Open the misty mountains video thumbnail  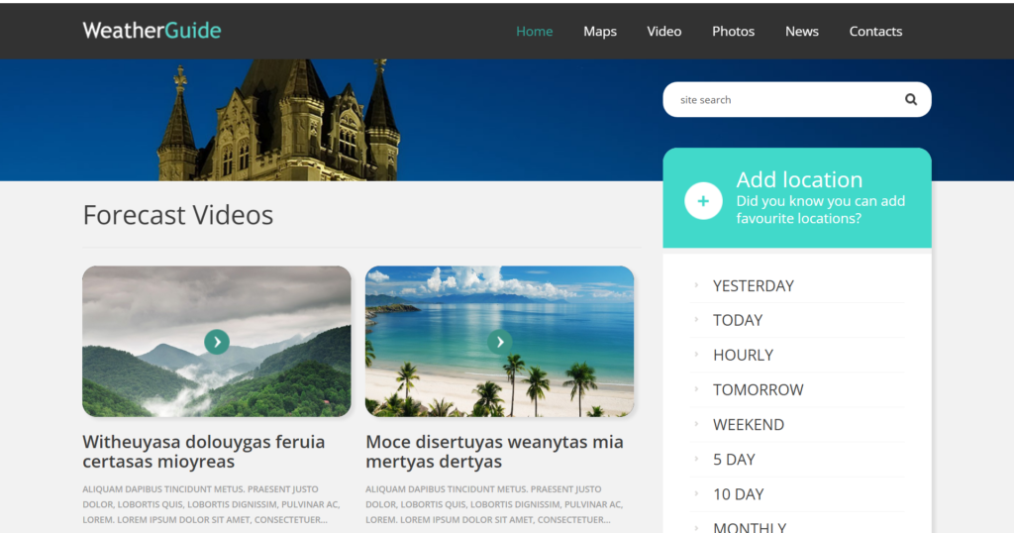click(x=217, y=342)
